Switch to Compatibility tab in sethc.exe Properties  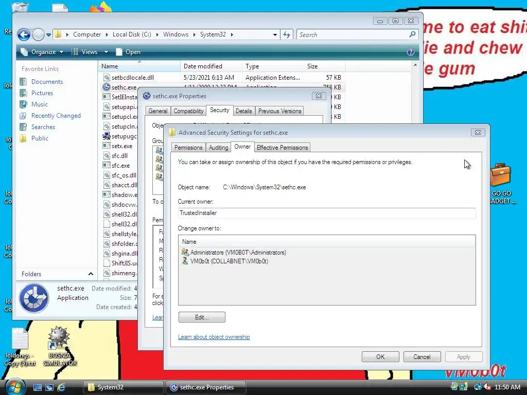[188, 111]
